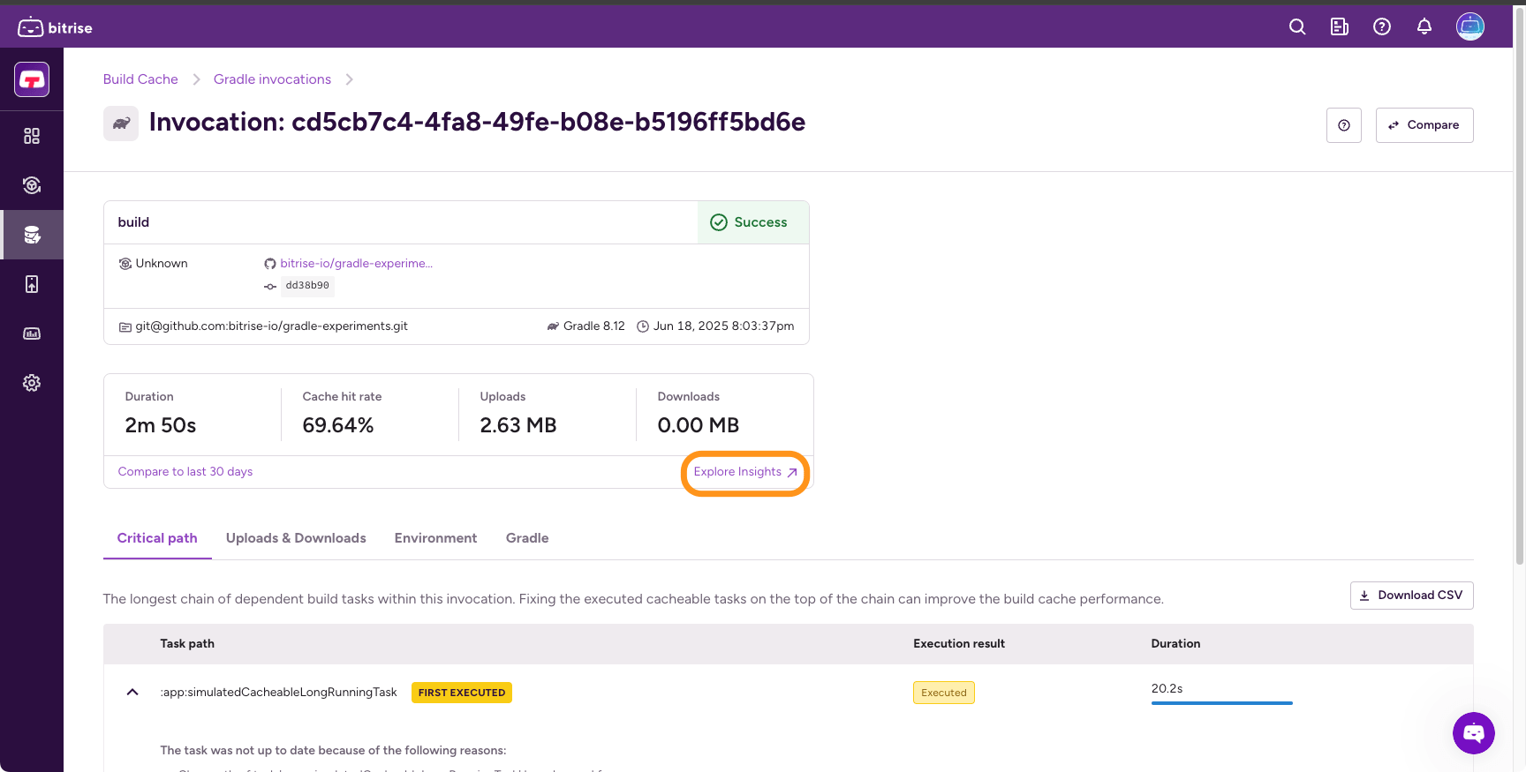Click the Download CSV button

pyautogui.click(x=1411, y=596)
